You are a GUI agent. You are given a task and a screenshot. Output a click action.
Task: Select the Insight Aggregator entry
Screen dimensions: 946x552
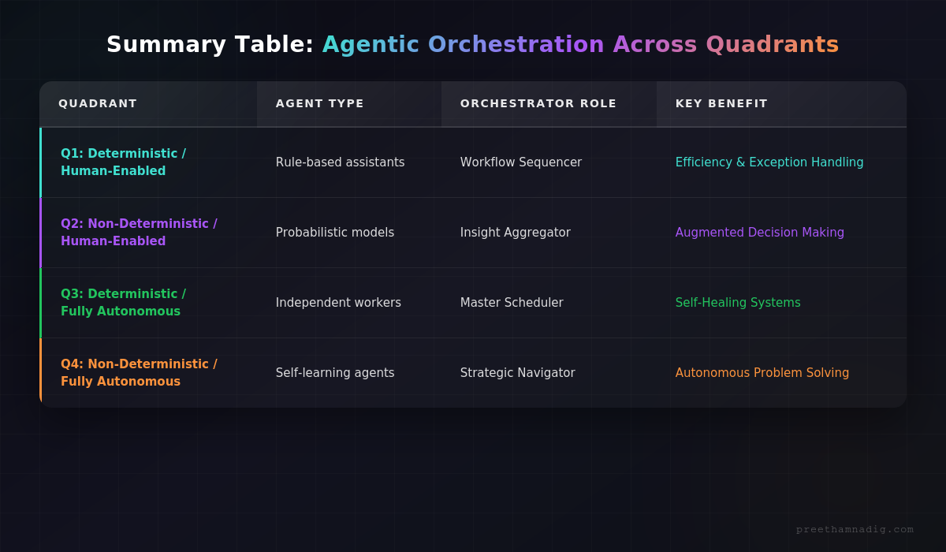point(516,233)
